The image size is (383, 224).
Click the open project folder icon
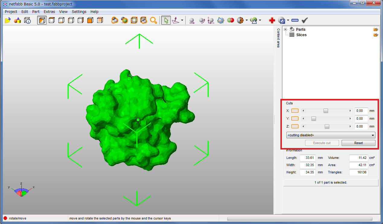[8, 21]
